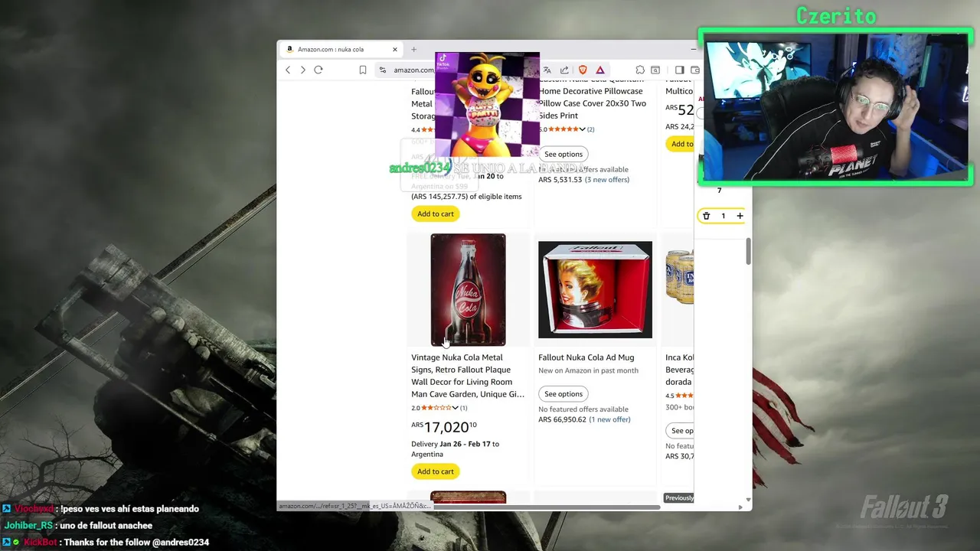Open the (1) review count link

[x=463, y=408]
